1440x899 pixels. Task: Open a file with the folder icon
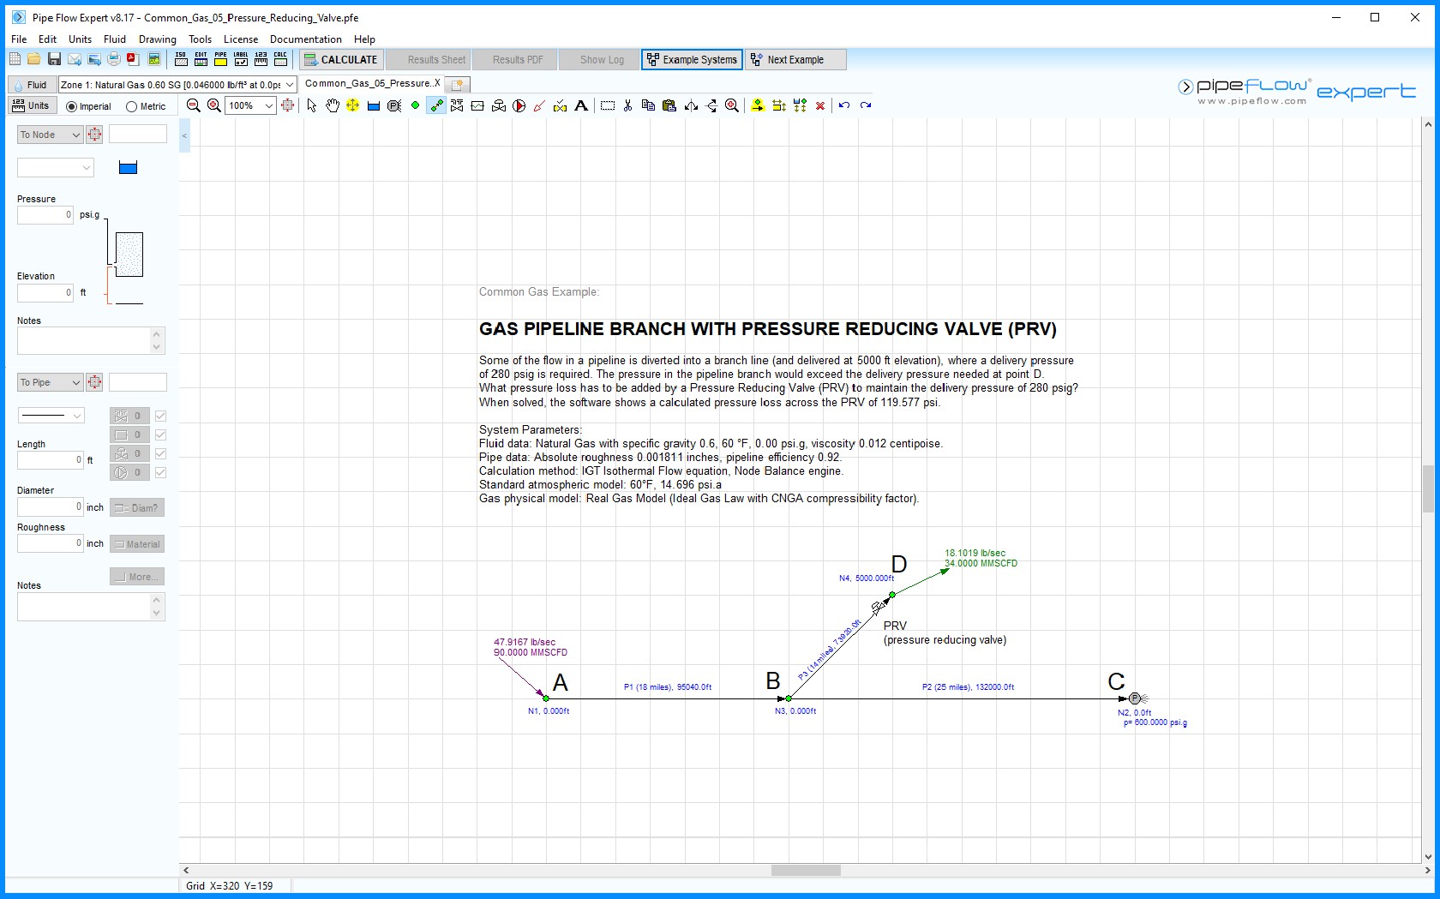(x=33, y=59)
